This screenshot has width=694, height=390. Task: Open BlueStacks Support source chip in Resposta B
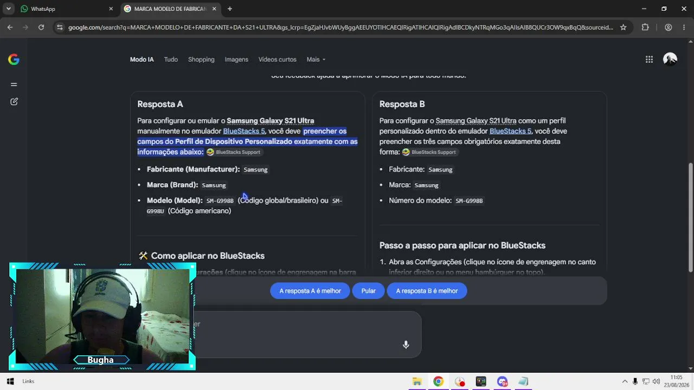point(429,152)
